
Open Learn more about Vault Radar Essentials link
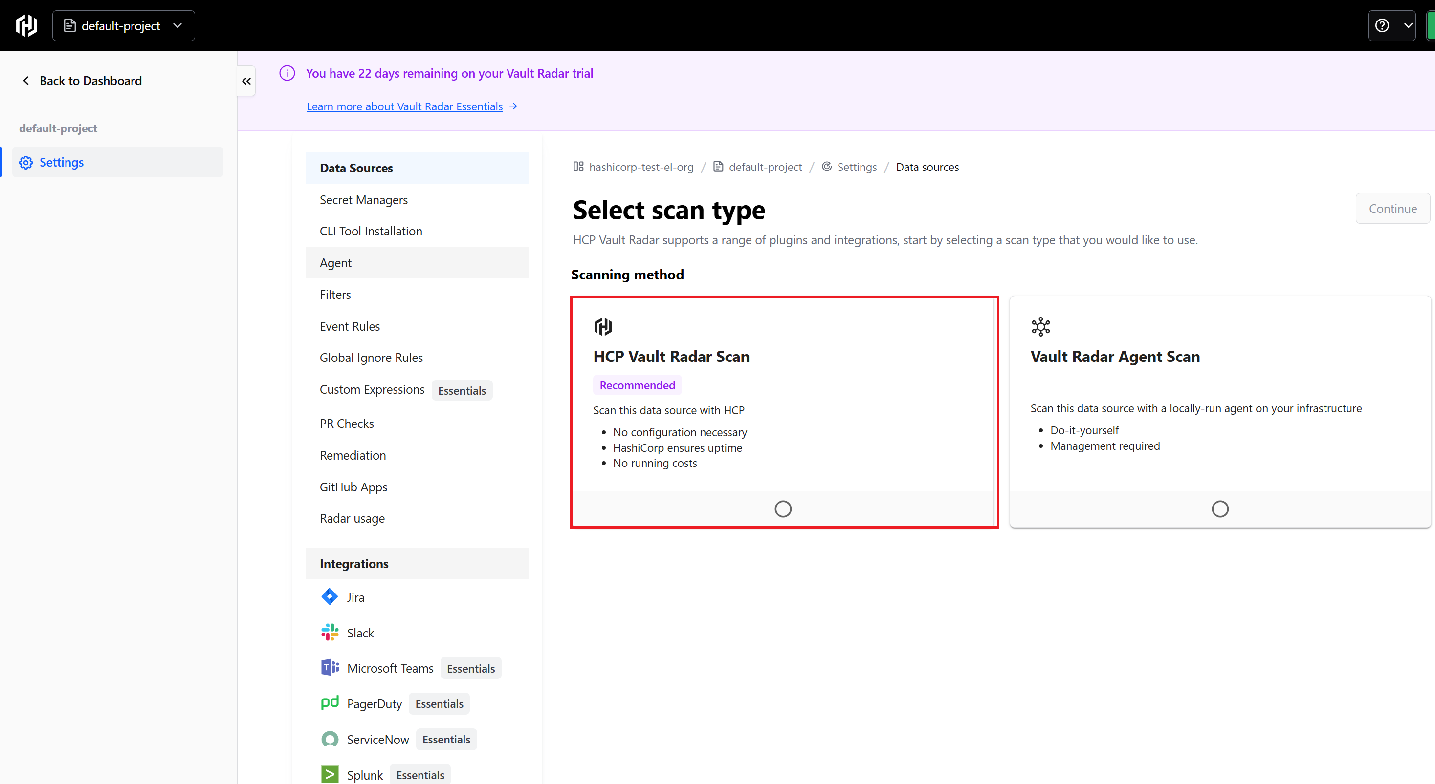[404, 106]
